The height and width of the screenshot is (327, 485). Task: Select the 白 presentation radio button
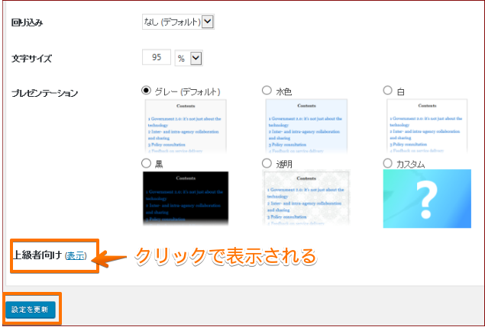click(388, 91)
